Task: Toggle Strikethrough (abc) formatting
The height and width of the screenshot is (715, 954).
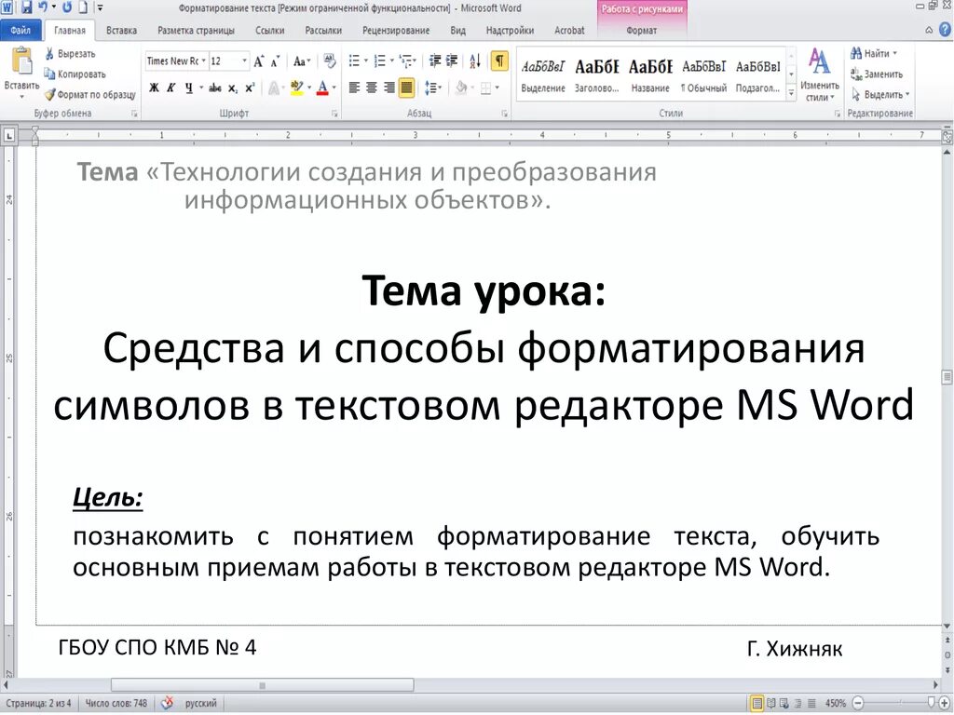Action: coord(215,88)
